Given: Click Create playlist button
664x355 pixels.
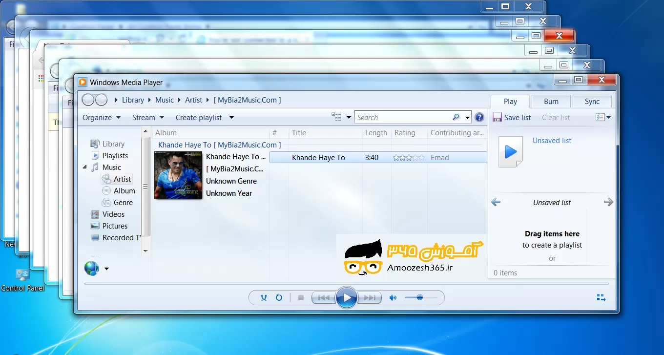Looking at the screenshot, I should point(199,117).
